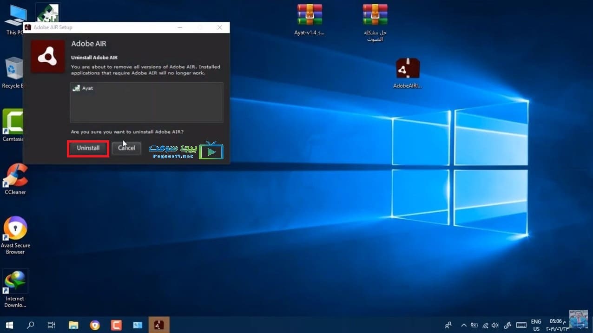Open the Ayat-v1.4 archive on desktop

point(310,20)
